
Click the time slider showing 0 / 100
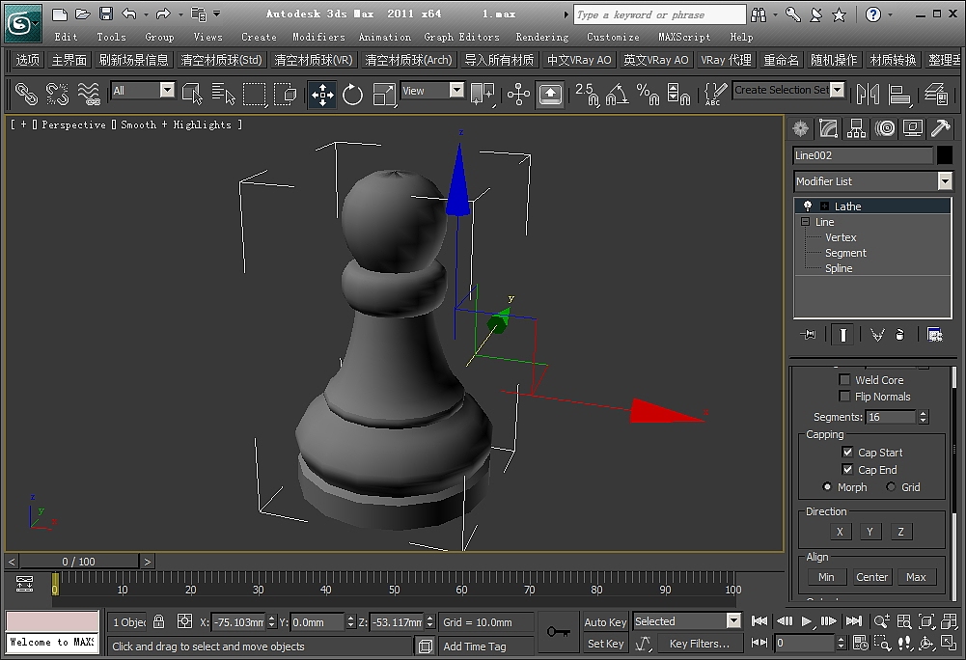click(x=78, y=562)
